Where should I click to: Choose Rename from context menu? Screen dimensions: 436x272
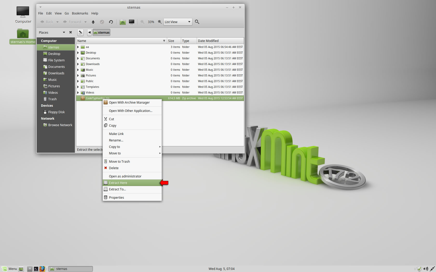pyautogui.click(x=132, y=140)
